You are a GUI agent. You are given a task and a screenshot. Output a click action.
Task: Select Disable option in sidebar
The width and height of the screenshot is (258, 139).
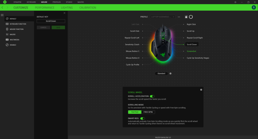(x=19, y=45)
